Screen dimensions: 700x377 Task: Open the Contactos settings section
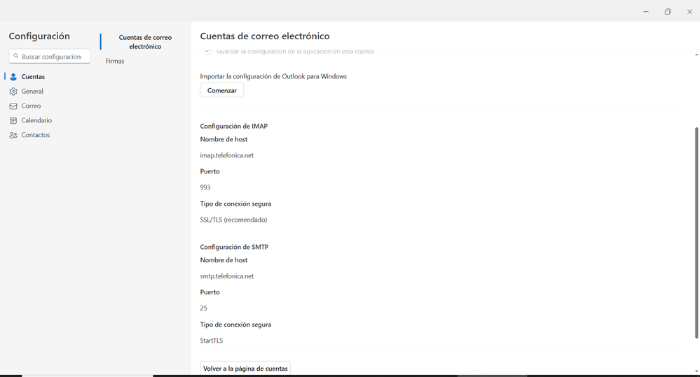click(29, 135)
